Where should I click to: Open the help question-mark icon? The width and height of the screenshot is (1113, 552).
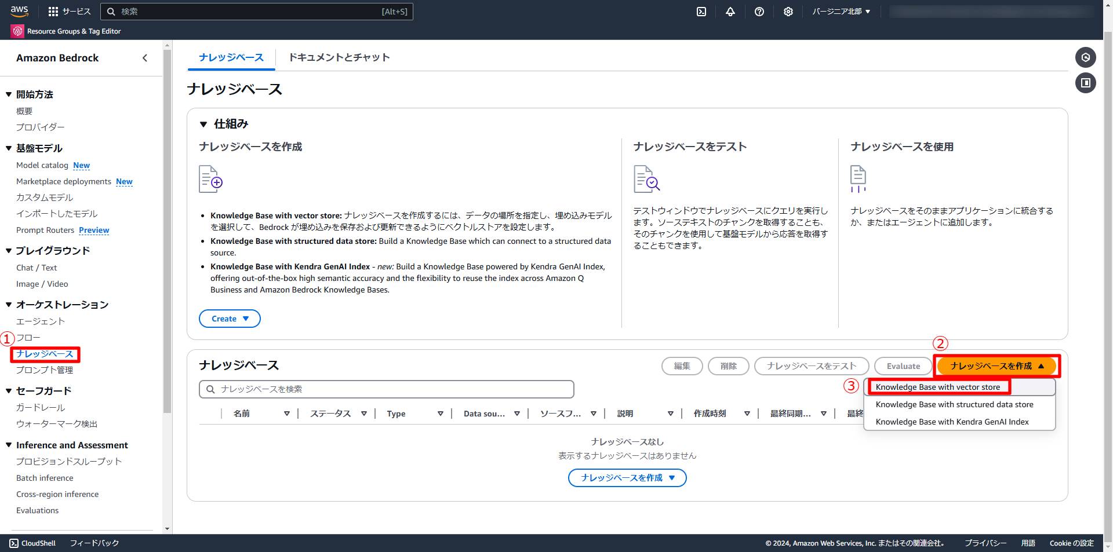pyautogui.click(x=759, y=12)
